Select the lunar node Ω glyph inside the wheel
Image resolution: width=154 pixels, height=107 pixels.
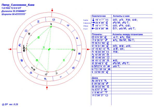click(x=74, y=50)
